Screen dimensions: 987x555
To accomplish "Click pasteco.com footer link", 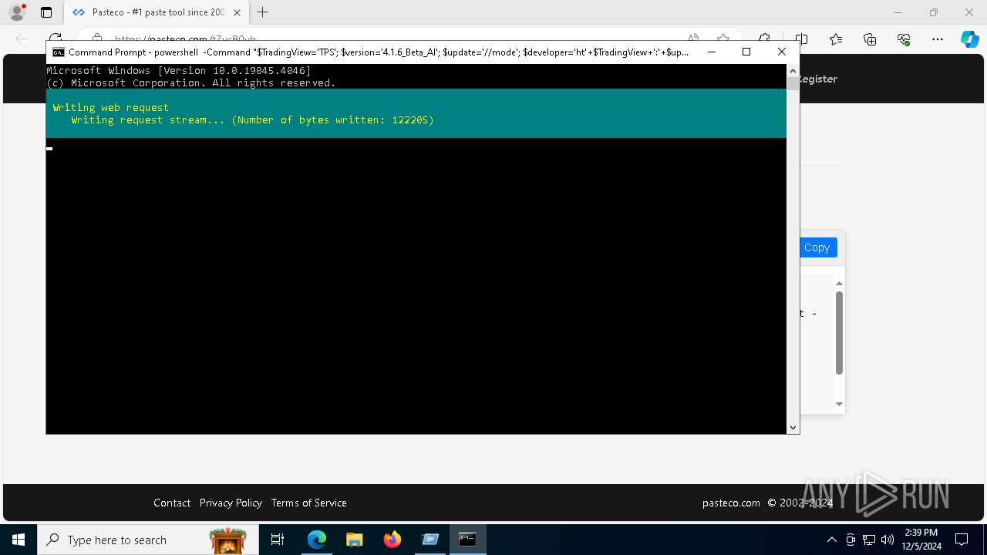I will coord(731,503).
